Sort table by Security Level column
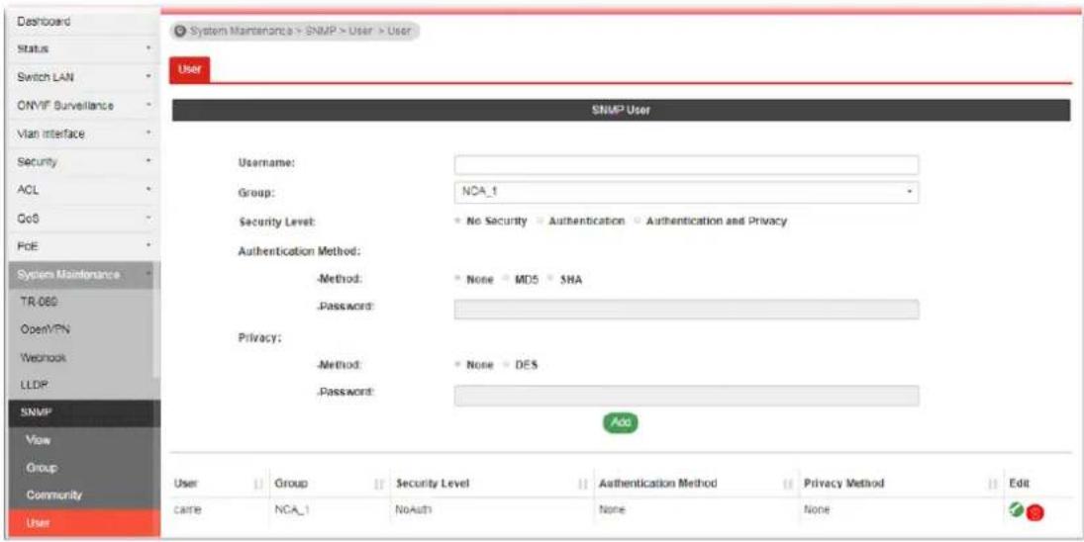 click(x=583, y=484)
